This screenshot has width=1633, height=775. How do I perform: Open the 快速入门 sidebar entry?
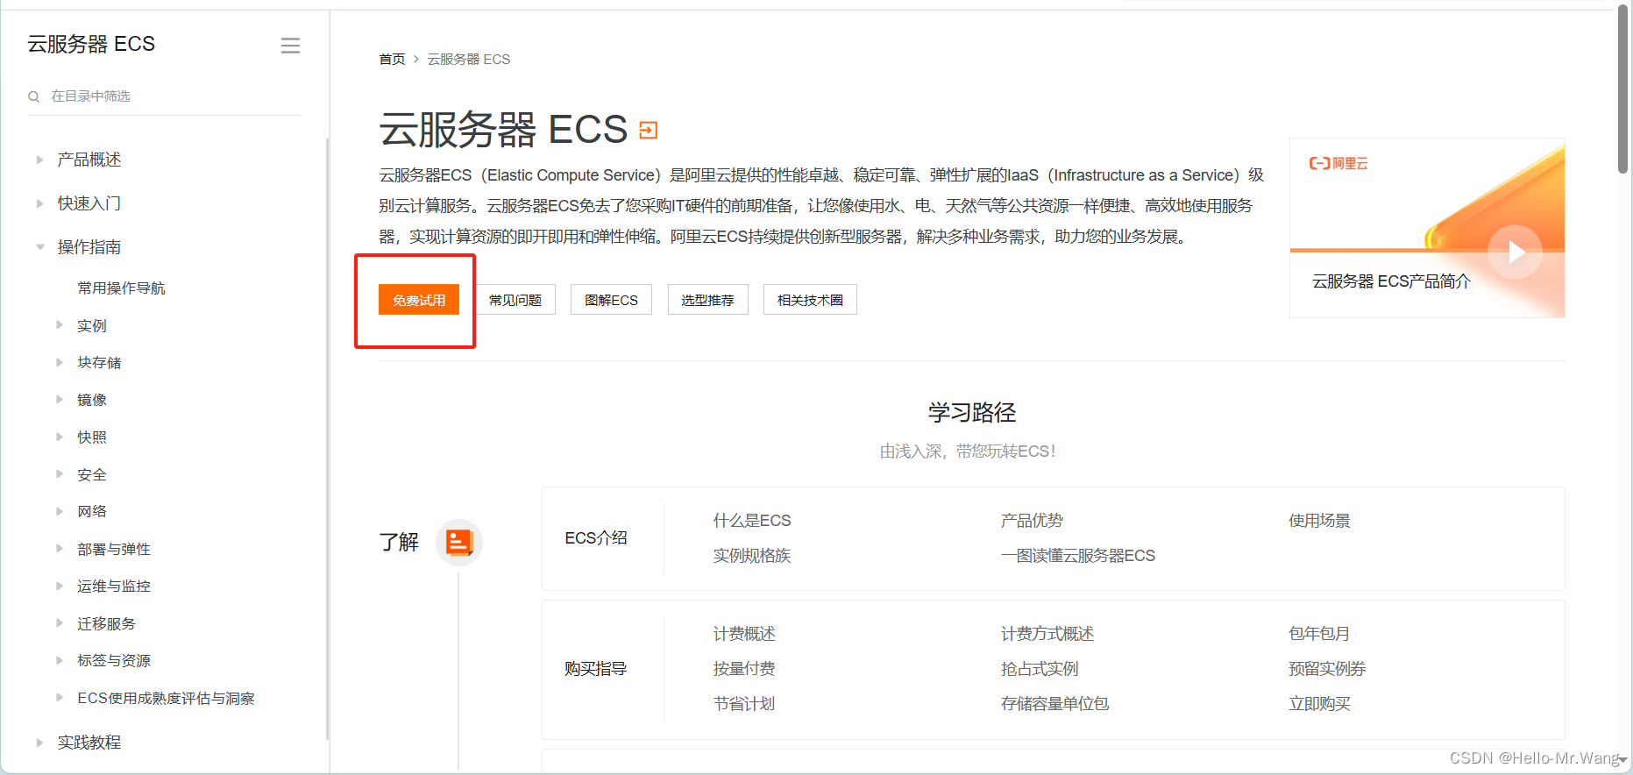point(89,203)
